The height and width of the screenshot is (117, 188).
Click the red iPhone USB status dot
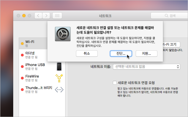[x=22, y=67]
